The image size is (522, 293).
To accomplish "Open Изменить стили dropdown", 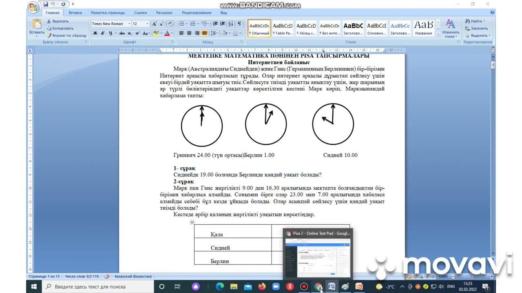I will pos(451,28).
